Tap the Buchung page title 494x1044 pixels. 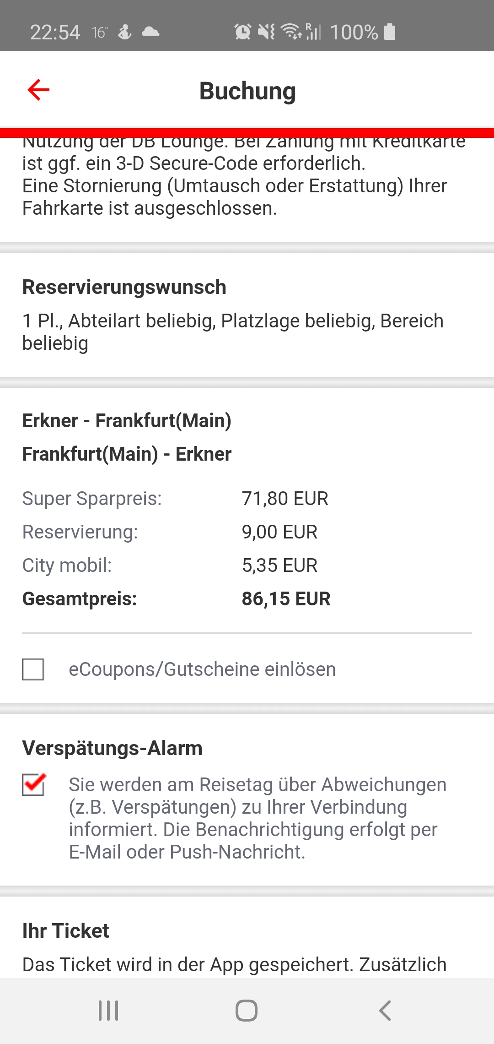[x=247, y=91]
